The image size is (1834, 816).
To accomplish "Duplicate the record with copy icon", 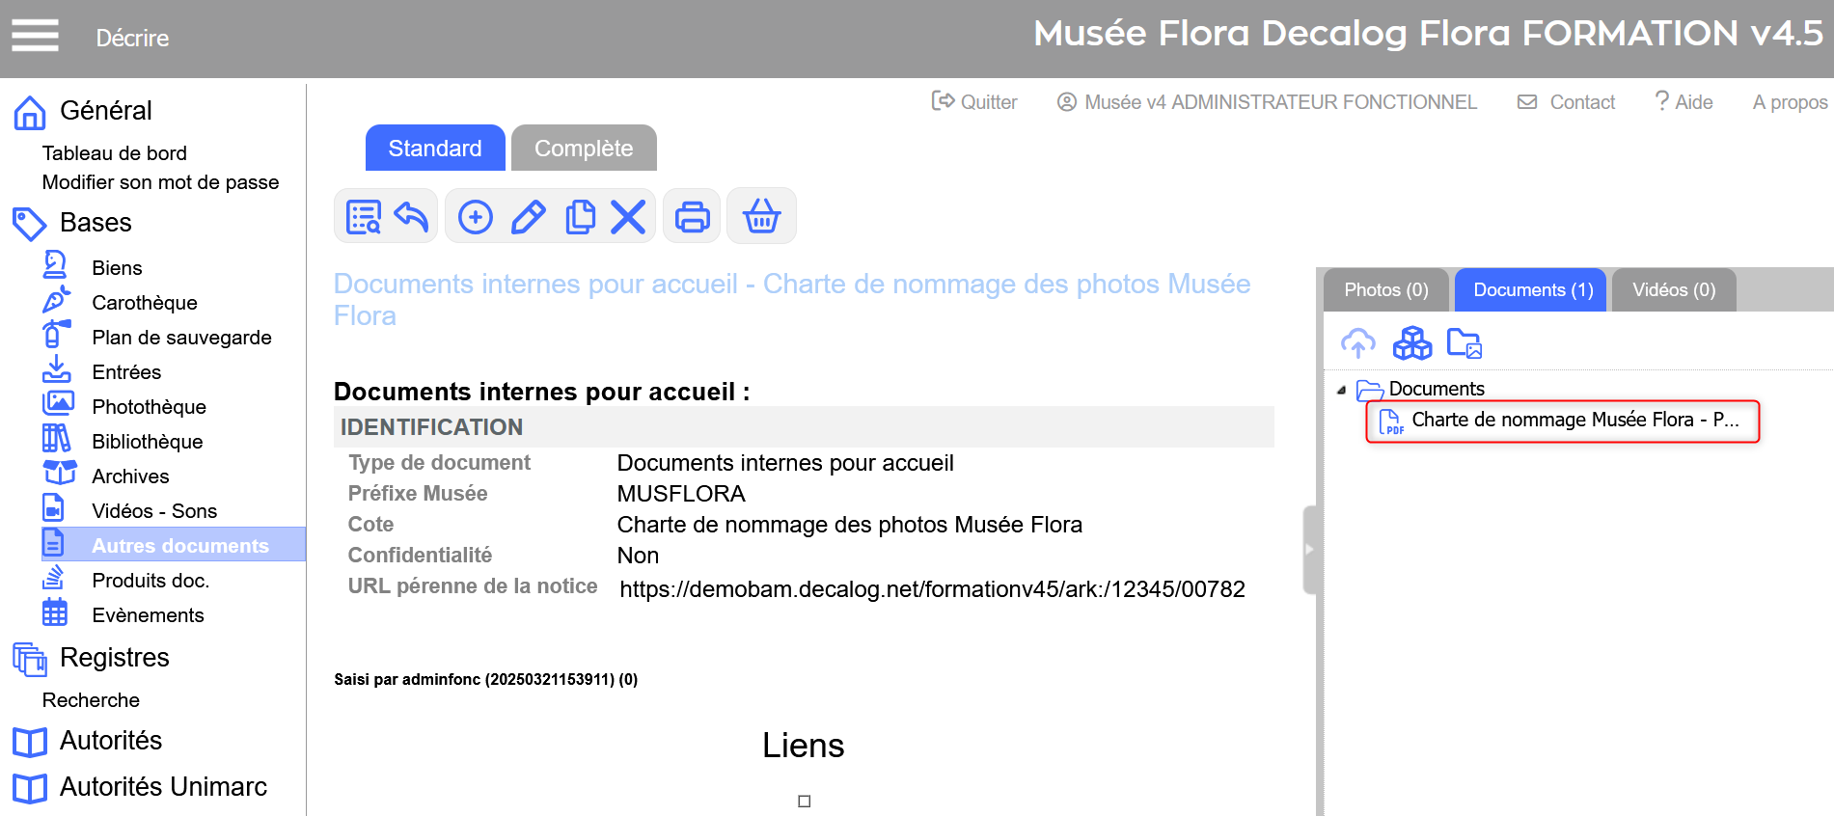I will 580,217.
